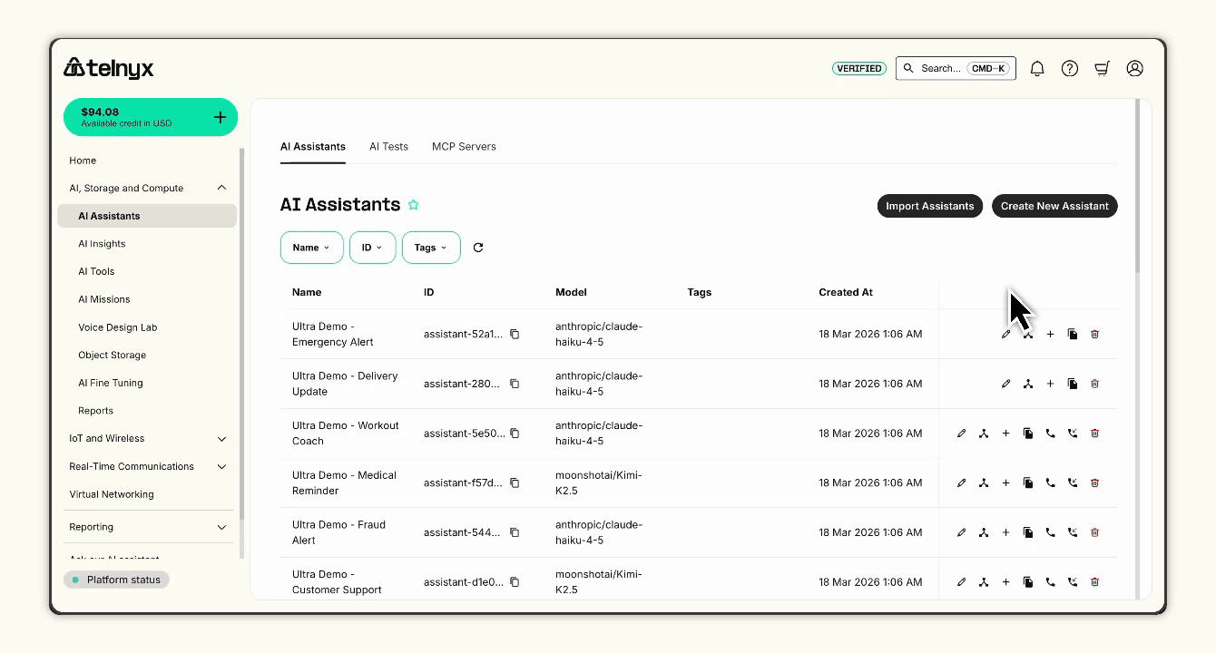The image size is (1216, 653).
Task: Click phone call icon for Workout Coach row
Action: point(1050,434)
